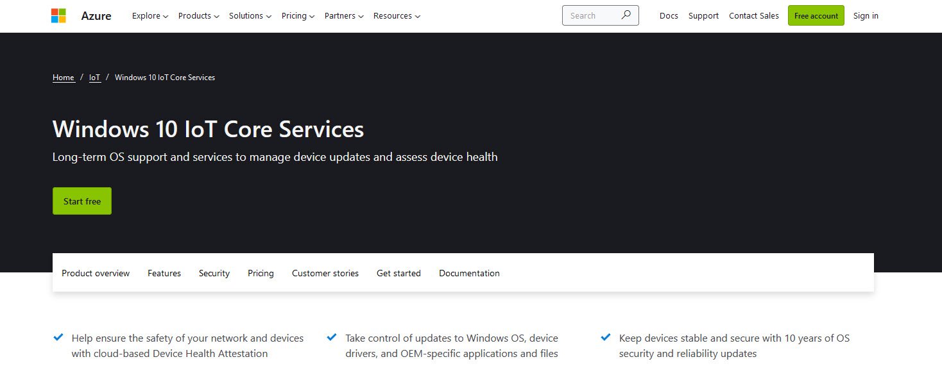Screen dimensions: 942x382
Task: Switch to the Security tab
Action: point(214,273)
